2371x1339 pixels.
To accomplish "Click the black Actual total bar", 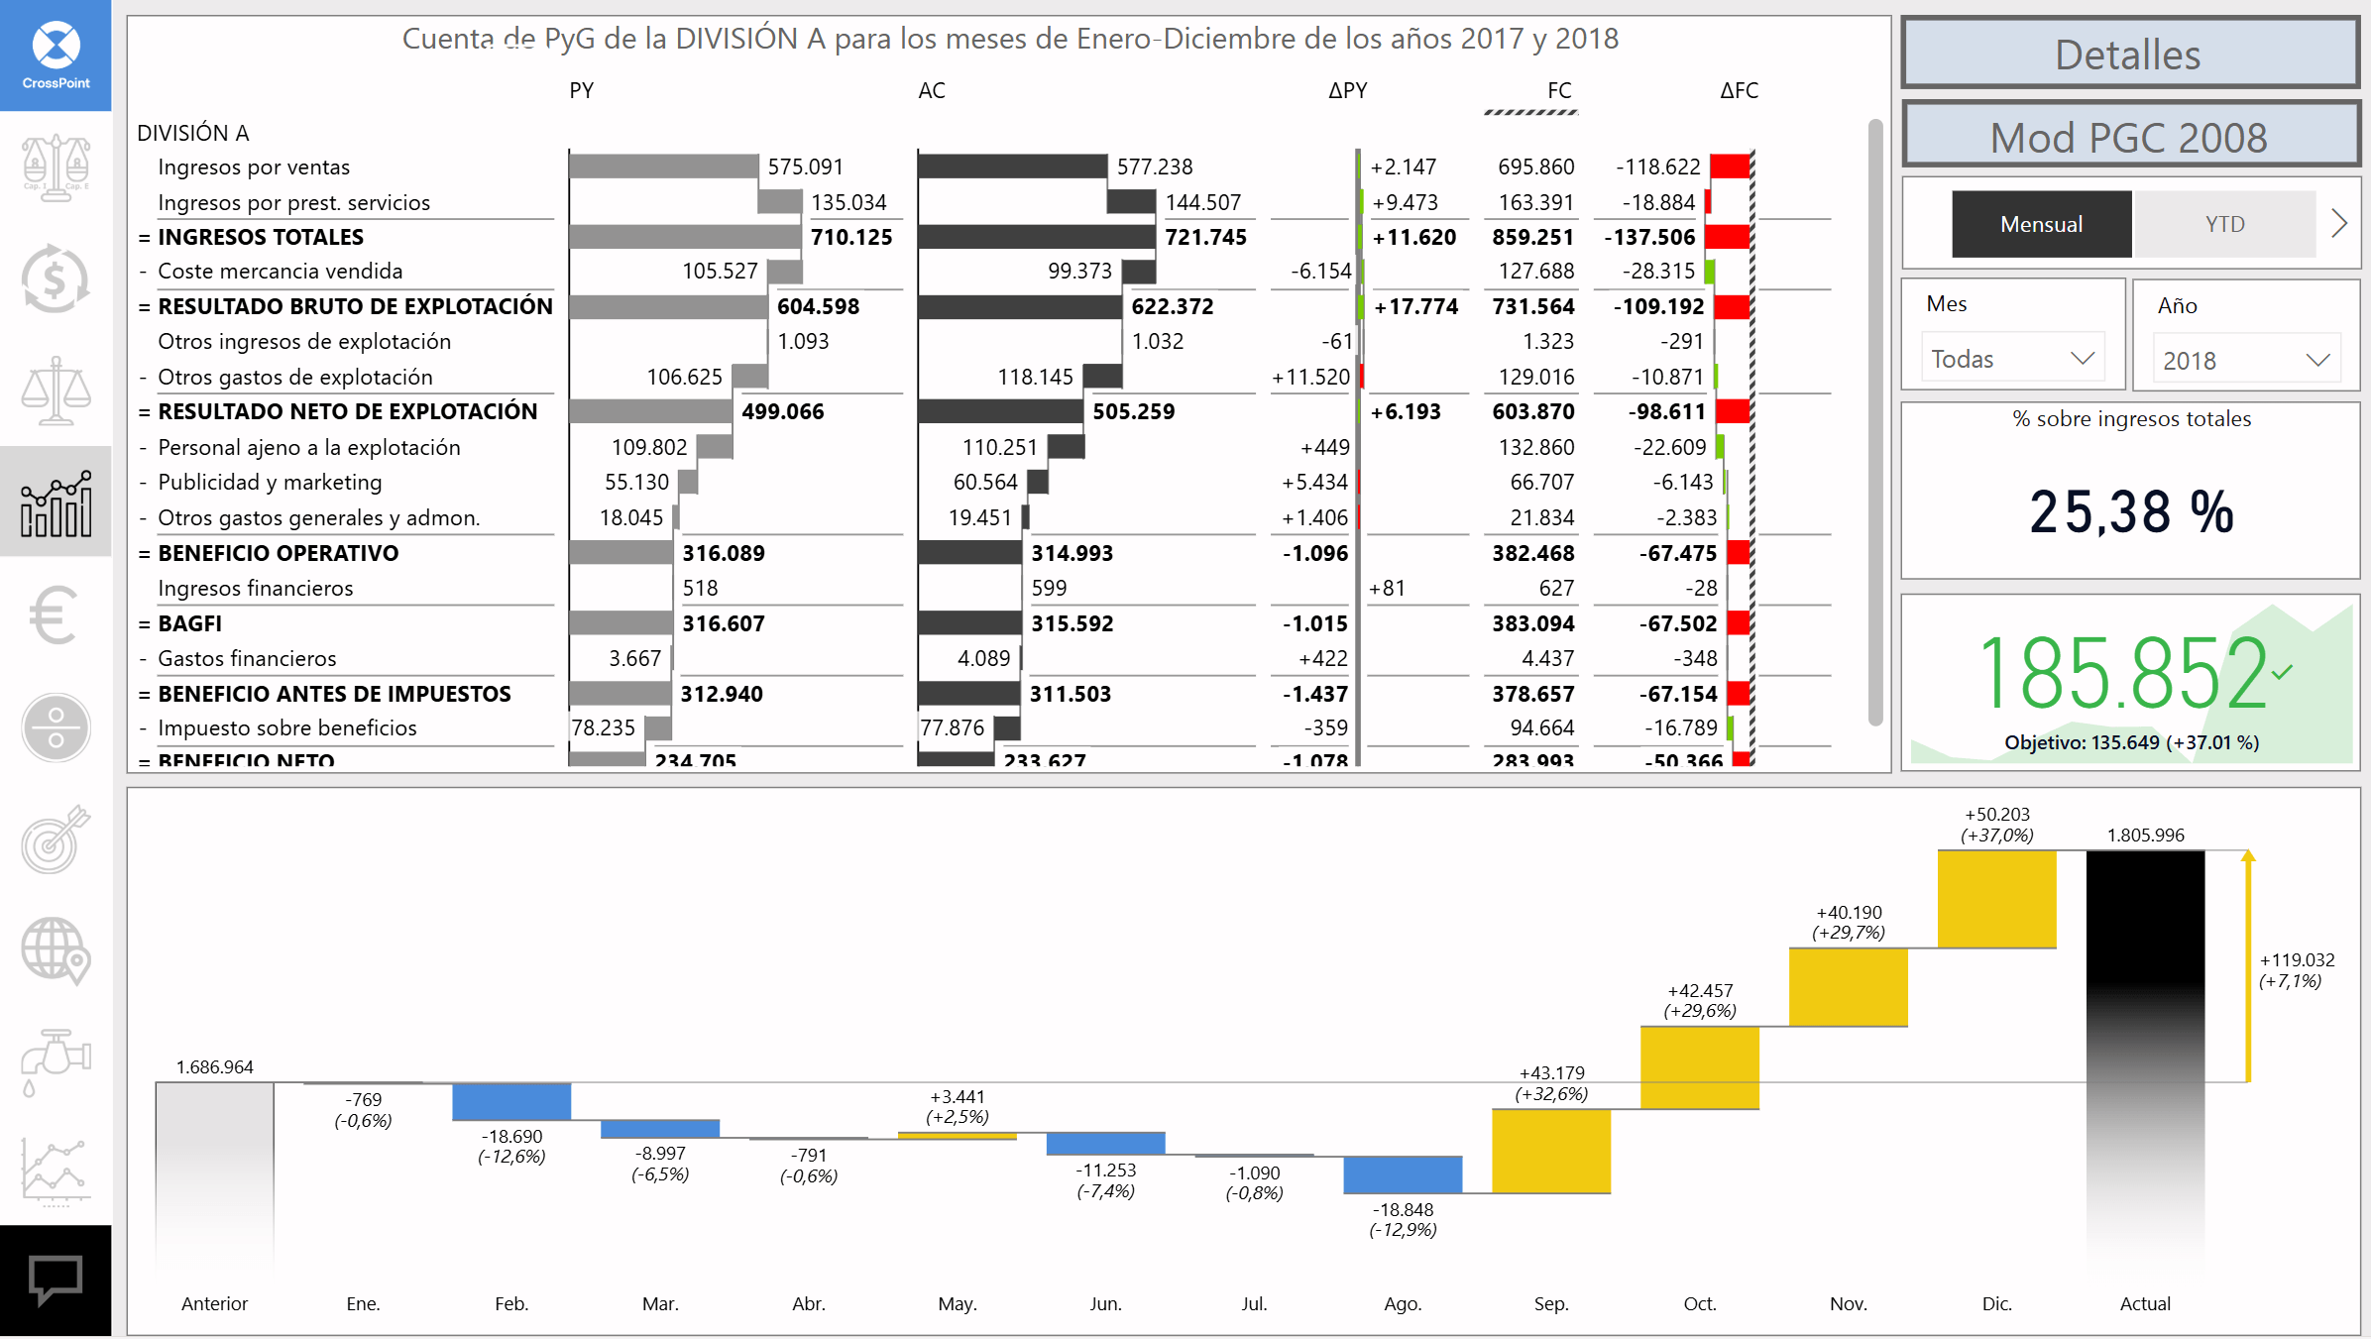I will pos(2145,1060).
